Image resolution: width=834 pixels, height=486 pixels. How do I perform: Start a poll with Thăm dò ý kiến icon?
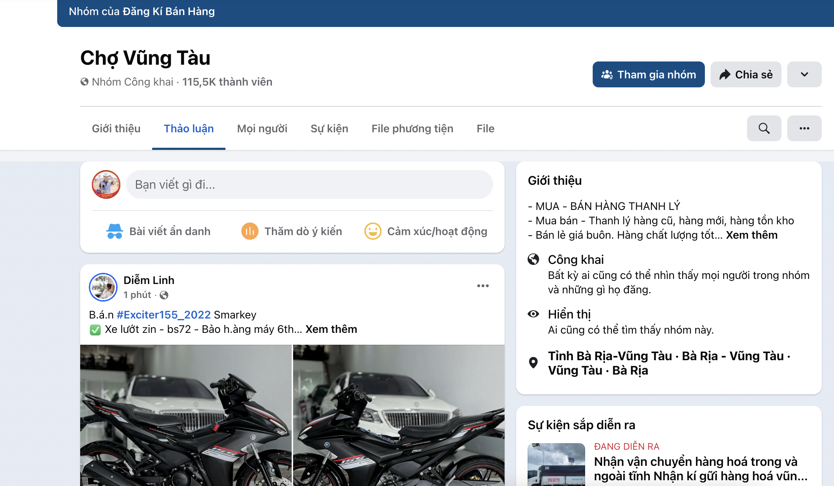click(x=250, y=231)
